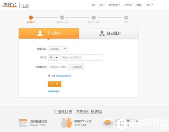Click the 支付畅通无阻 heading
The image size is (169, 132).
39,121
